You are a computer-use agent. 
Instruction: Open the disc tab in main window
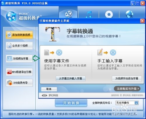[109, 15]
